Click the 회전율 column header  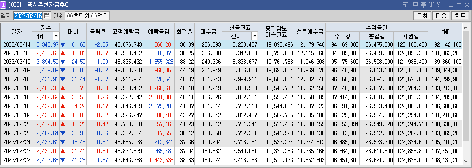(x=185, y=32)
